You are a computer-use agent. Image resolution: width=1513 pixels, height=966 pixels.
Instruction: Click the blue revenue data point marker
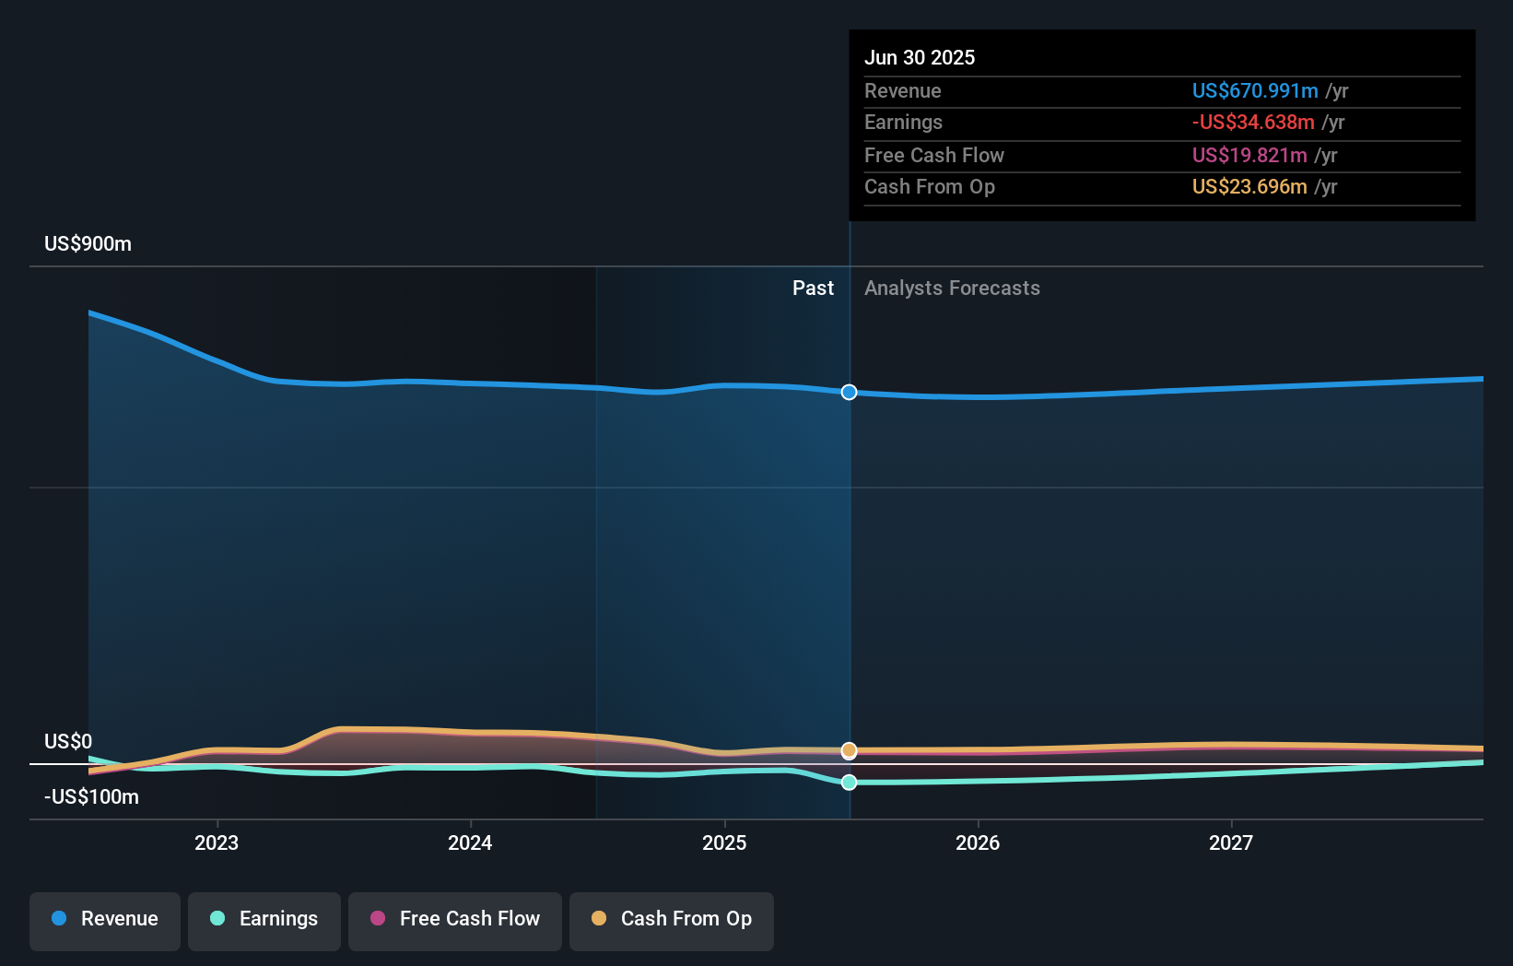pyautogui.click(x=849, y=392)
